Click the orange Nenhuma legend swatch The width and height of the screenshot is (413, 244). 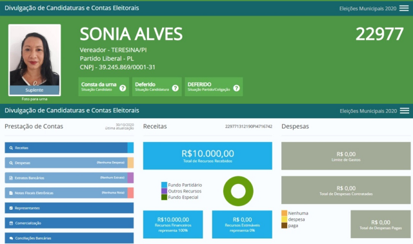[x=284, y=213]
